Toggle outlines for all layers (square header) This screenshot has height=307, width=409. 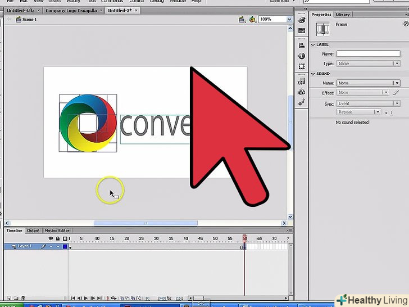tap(65, 238)
